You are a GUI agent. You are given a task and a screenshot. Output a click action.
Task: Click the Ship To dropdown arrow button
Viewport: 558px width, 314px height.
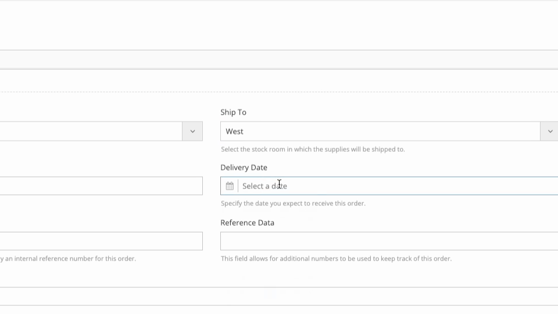(x=549, y=131)
